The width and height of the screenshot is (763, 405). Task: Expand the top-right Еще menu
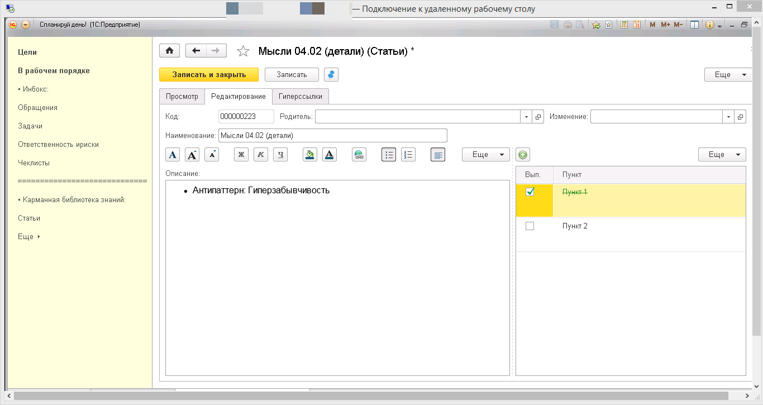pyautogui.click(x=728, y=75)
